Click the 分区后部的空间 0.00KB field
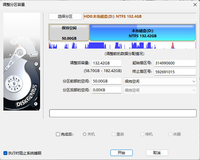The height and width of the screenshot is (160, 200). [107, 90]
